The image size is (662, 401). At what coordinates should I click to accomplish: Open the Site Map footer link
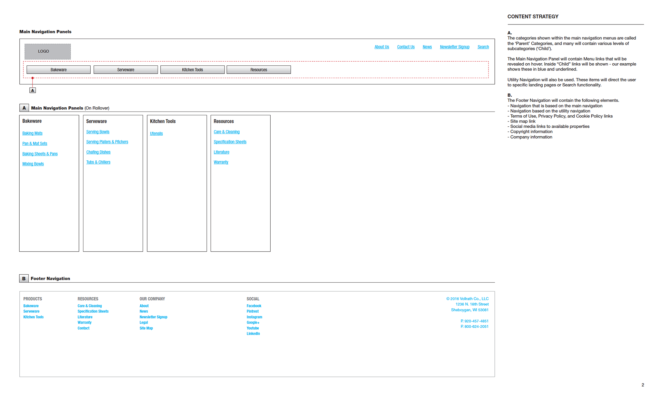(146, 328)
